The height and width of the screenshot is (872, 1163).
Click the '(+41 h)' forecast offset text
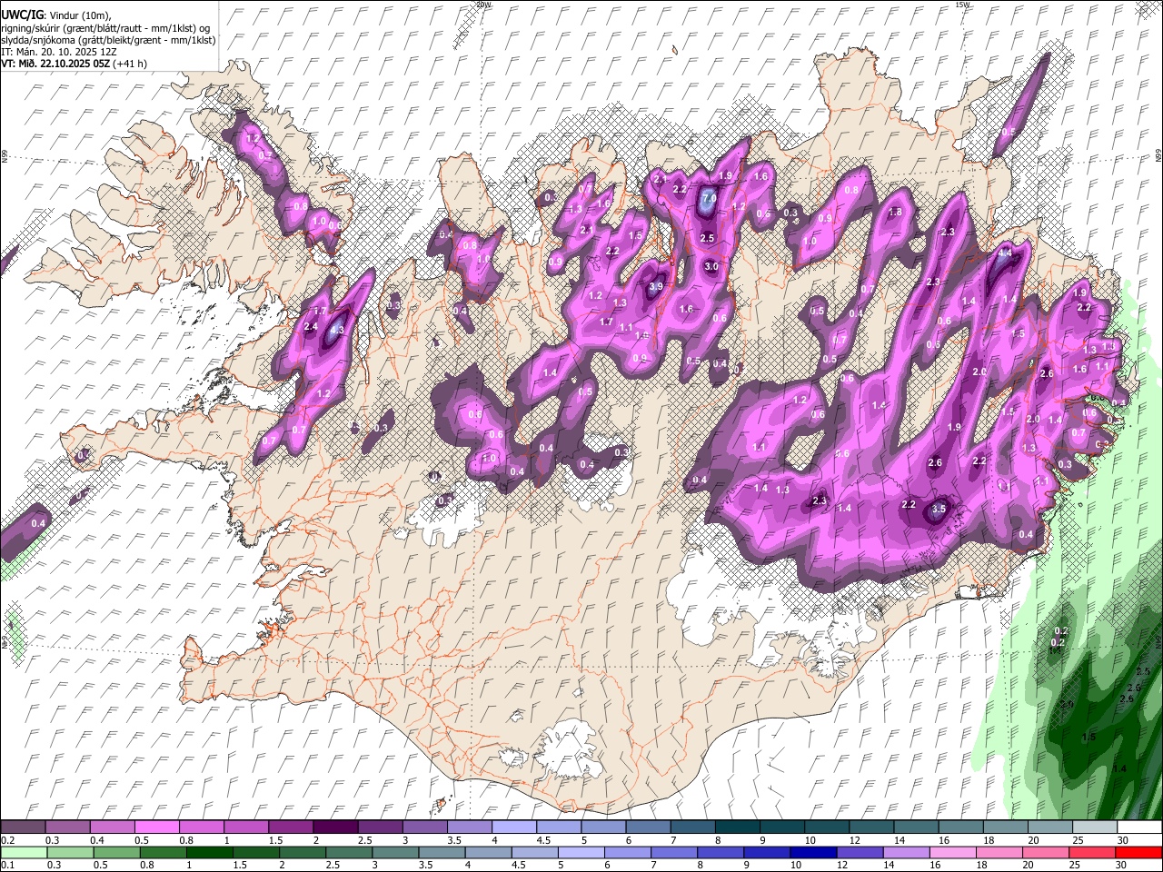pyautogui.click(x=129, y=64)
